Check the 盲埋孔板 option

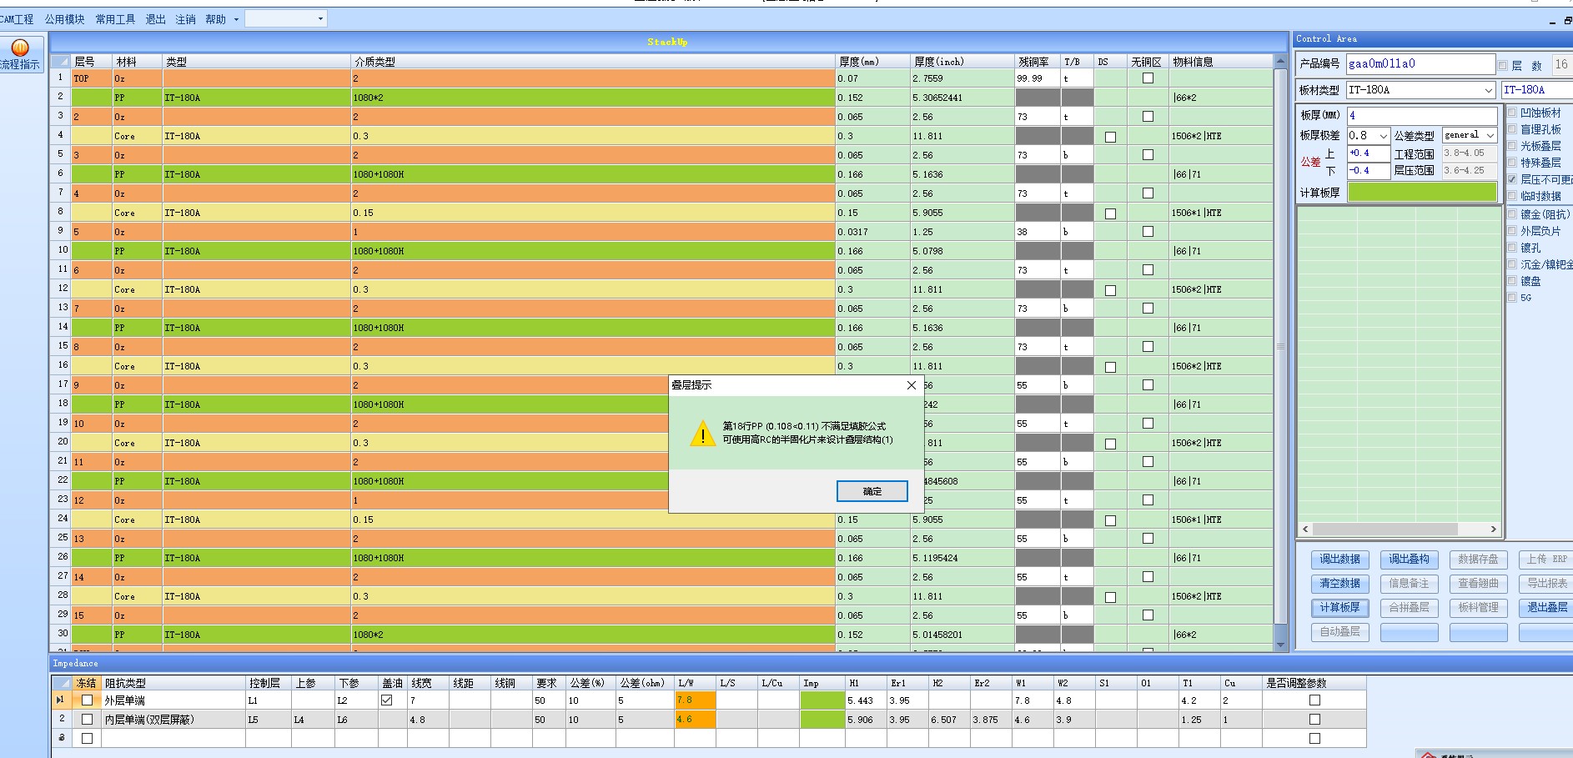tap(1512, 129)
